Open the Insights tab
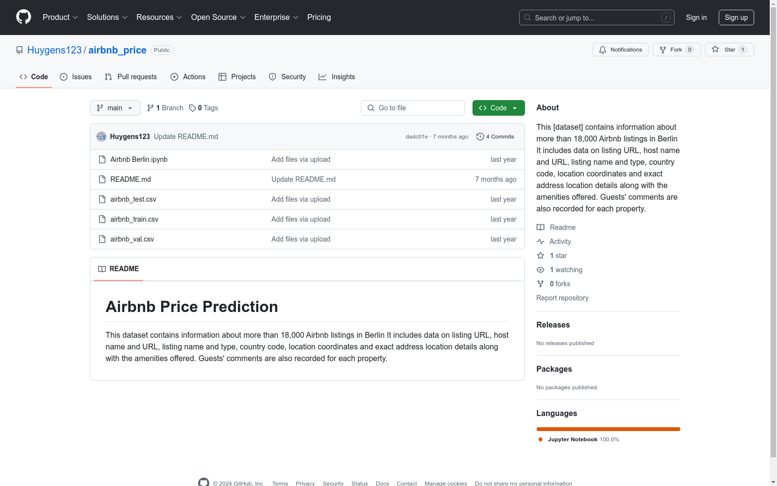Image resolution: width=777 pixels, height=486 pixels. [337, 77]
